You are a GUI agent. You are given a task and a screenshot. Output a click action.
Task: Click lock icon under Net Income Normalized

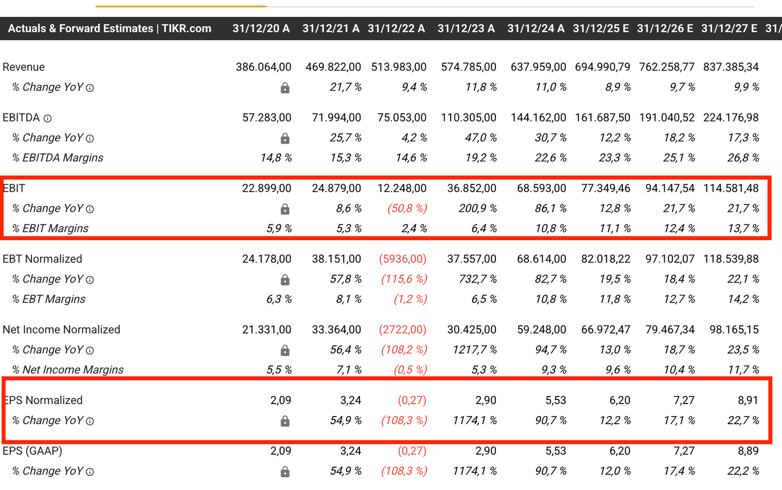285,350
